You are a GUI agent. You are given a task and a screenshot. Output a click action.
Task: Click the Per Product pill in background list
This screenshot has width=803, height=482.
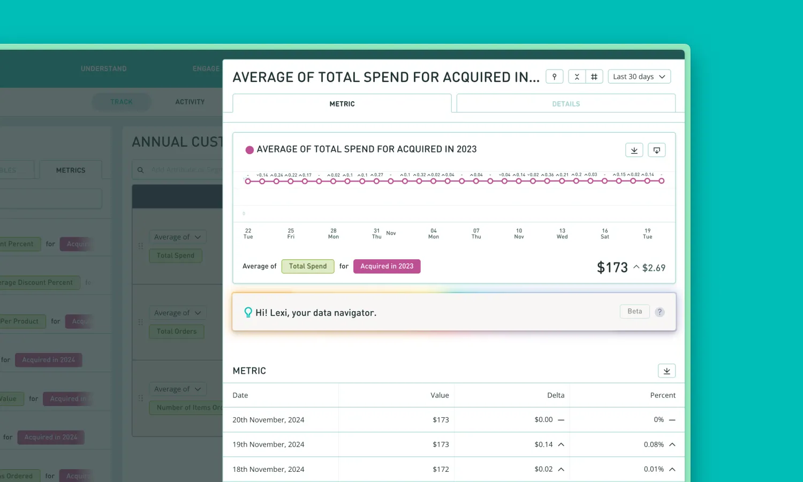[22, 321]
